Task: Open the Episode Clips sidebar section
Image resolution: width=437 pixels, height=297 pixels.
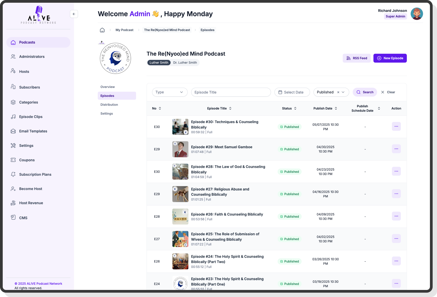Action: pos(31,117)
